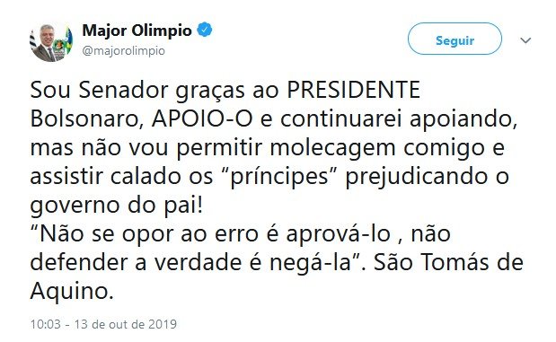Click the blue verified badge icon
Viewport: 556px width, 342px height.
pyautogui.click(x=205, y=30)
